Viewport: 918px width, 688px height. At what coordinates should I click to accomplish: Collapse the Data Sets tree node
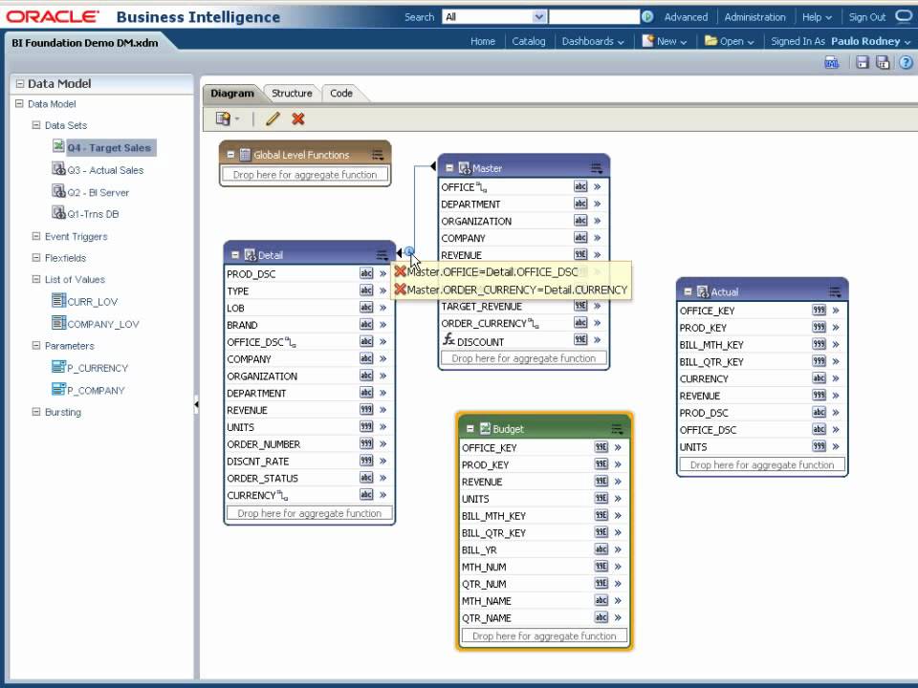tap(35, 125)
